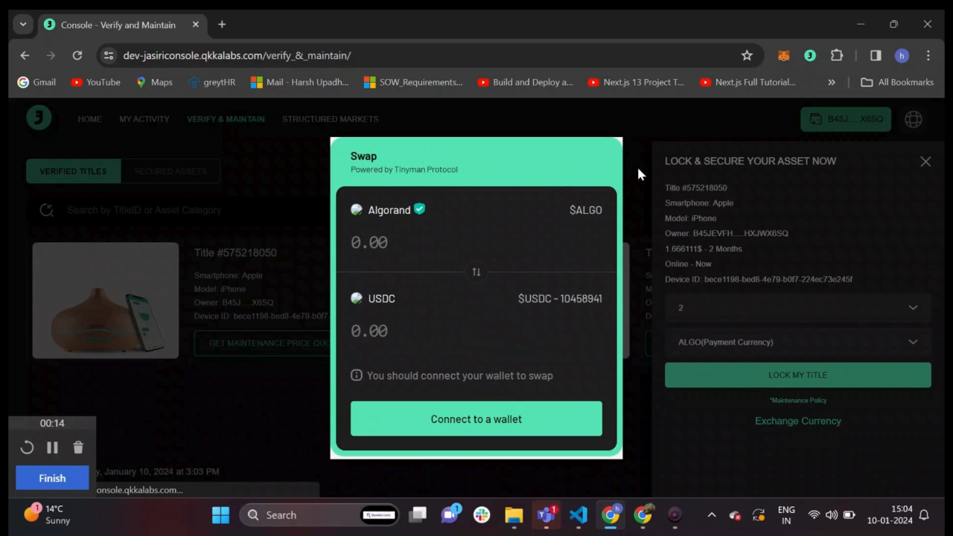Image resolution: width=953 pixels, height=536 pixels.
Task: Click Connect to a wallet button
Action: pos(476,418)
